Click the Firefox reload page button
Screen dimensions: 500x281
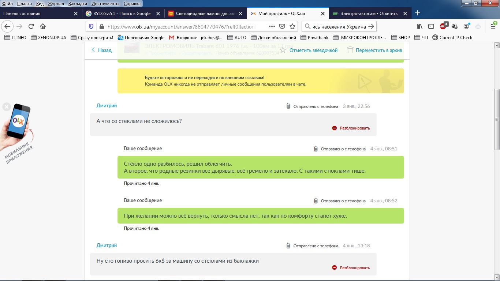pyautogui.click(x=31, y=26)
